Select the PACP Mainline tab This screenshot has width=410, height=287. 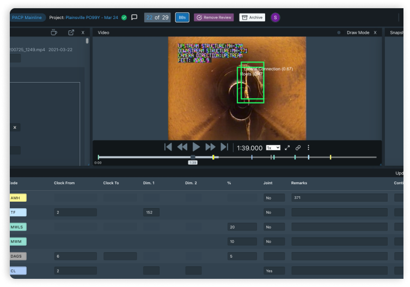pos(27,17)
